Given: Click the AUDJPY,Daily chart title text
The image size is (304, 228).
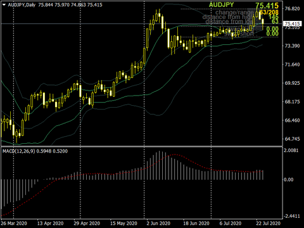Looking at the screenshot, I should point(22,4).
